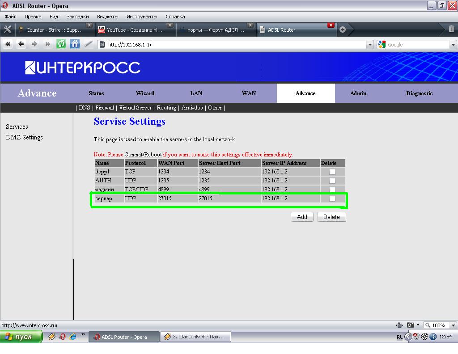Switch to the Counter-Strike tab
The width and height of the screenshot is (458, 354).
point(55,30)
